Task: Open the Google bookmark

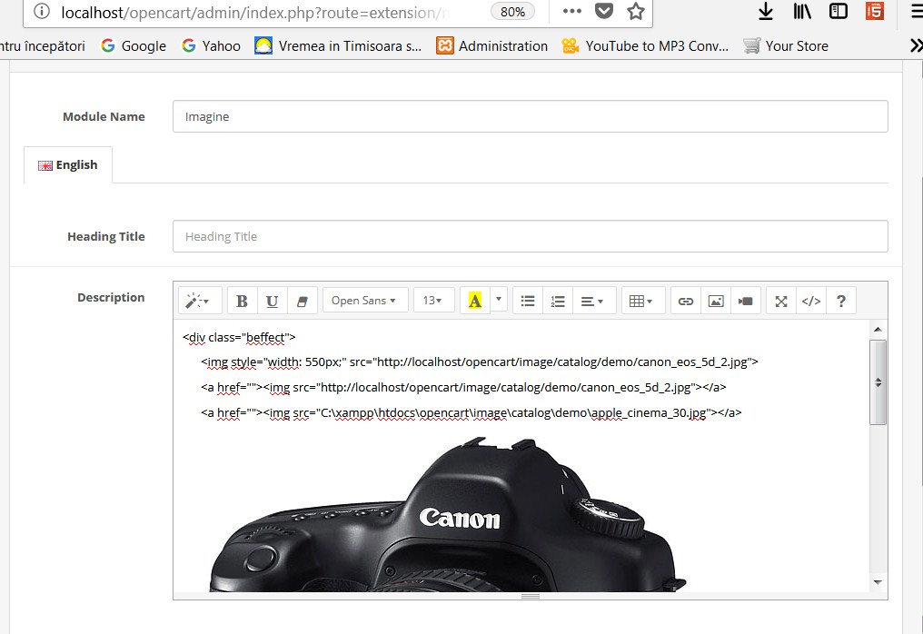Action: 134,46
